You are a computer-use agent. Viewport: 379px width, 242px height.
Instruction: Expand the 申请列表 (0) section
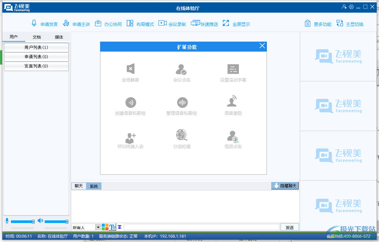[x=36, y=57]
